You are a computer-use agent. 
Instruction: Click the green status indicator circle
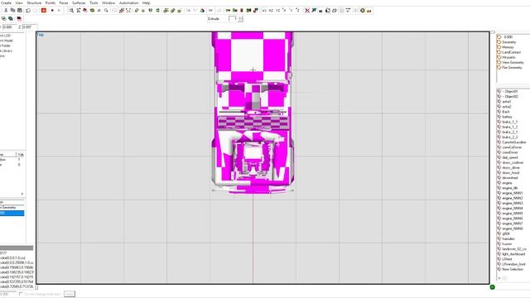492,287
